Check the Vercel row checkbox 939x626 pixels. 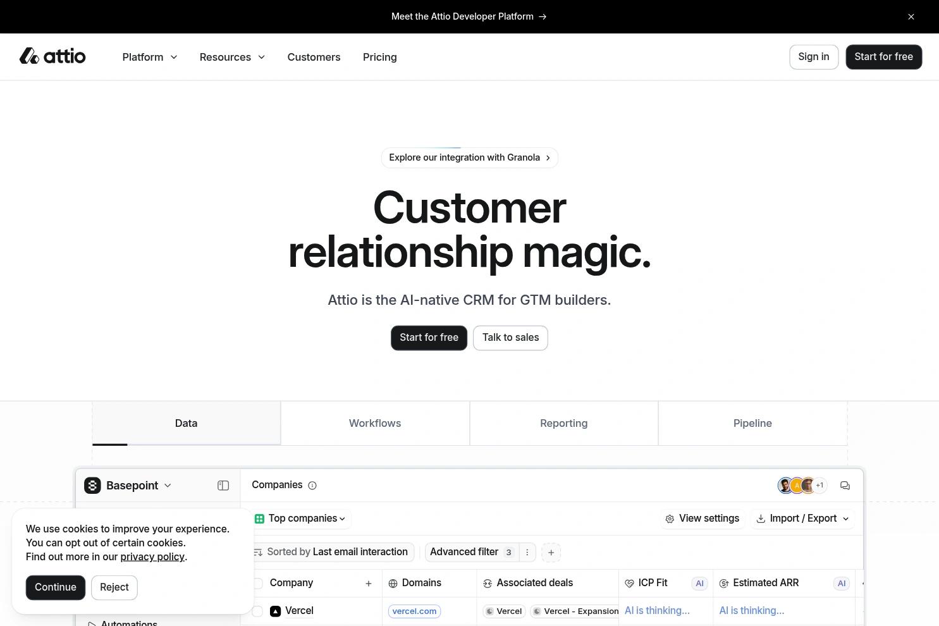[257, 611]
